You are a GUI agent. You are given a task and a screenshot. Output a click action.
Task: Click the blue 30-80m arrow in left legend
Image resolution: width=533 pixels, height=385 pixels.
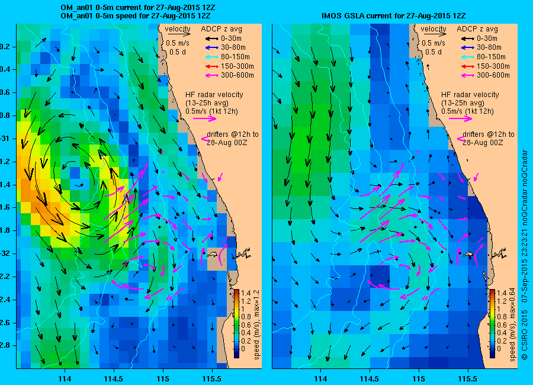pos(212,48)
